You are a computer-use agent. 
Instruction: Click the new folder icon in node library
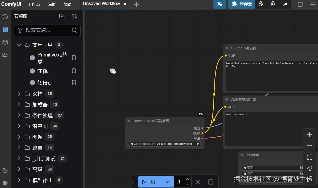pos(62,16)
